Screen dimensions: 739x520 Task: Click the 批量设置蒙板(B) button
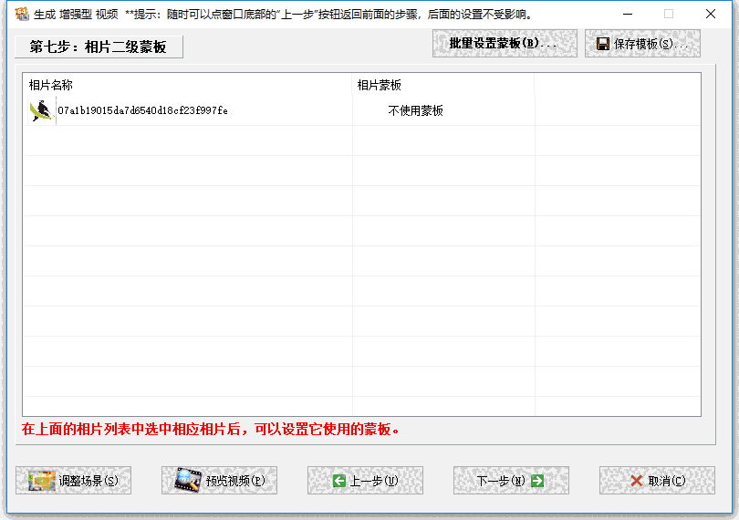pos(505,44)
